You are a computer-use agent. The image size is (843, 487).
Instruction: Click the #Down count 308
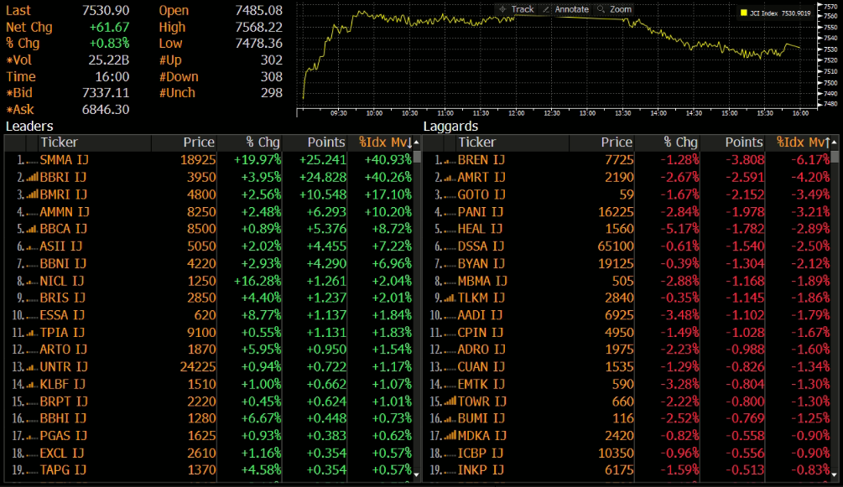point(272,76)
